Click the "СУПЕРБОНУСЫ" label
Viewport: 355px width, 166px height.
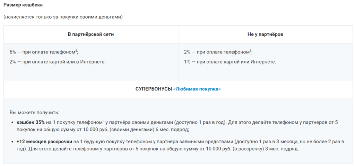tap(153, 89)
